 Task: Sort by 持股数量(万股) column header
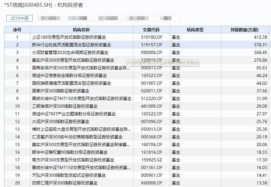(244, 30)
